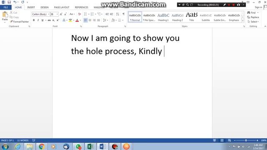Screen dimensions: 267x150
Task: Start a numbered list
Action: point(92,14)
